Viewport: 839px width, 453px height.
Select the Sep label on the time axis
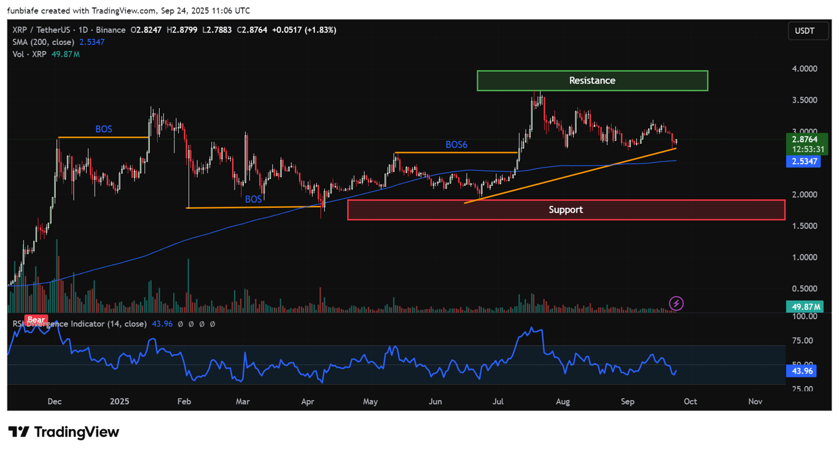[627, 401]
